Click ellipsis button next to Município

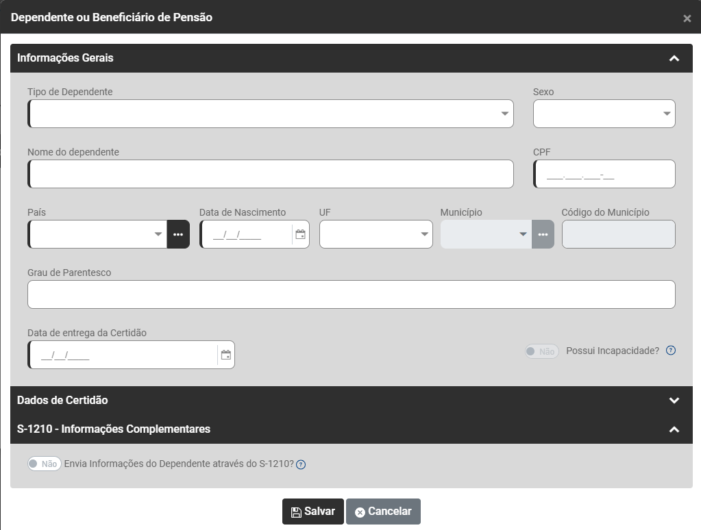[543, 234]
